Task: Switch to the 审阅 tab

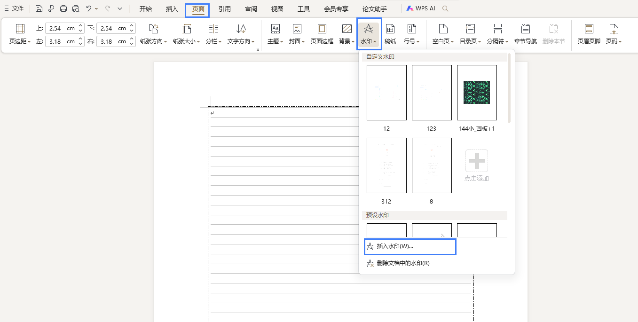Action: click(251, 9)
